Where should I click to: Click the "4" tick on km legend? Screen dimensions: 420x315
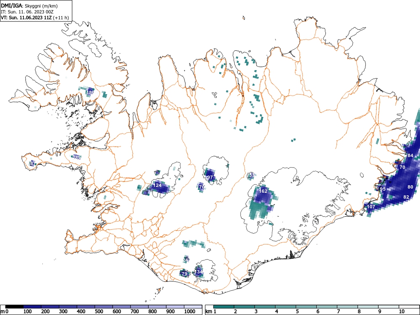(x=277, y=312)
